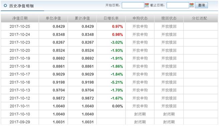The height and width of the screenshot is (126, 219).
Task: Click unit net value 0.8429
Action: point(59,26)
